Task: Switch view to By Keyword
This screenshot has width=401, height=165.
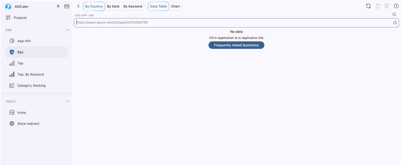Action: click(133, 6)
